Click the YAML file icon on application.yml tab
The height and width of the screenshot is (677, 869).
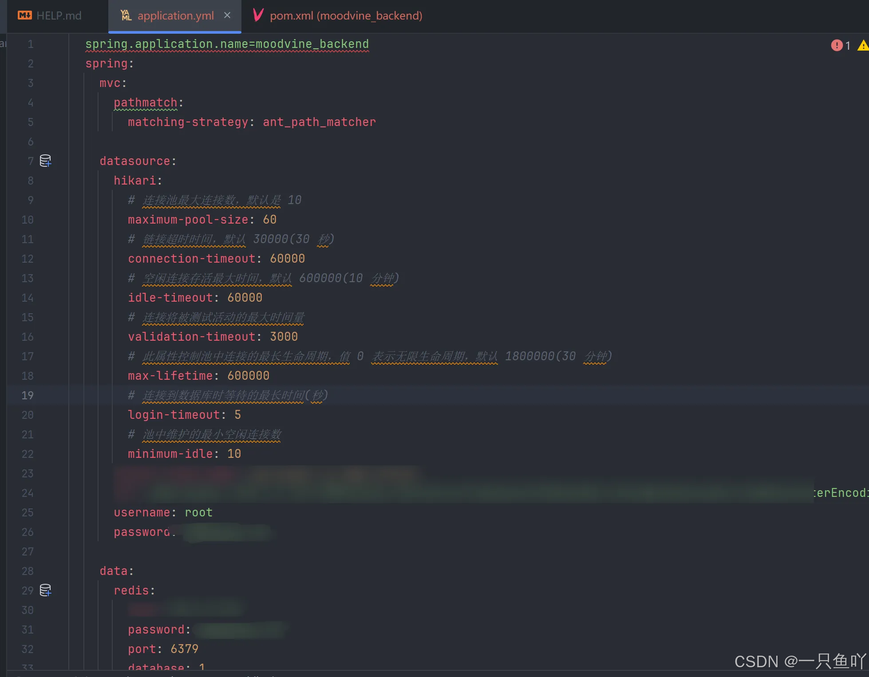point(126,16)
